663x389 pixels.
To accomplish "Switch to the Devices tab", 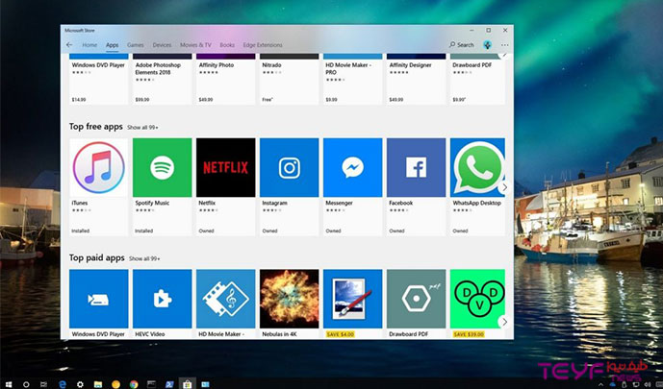I will click(162, 45).
